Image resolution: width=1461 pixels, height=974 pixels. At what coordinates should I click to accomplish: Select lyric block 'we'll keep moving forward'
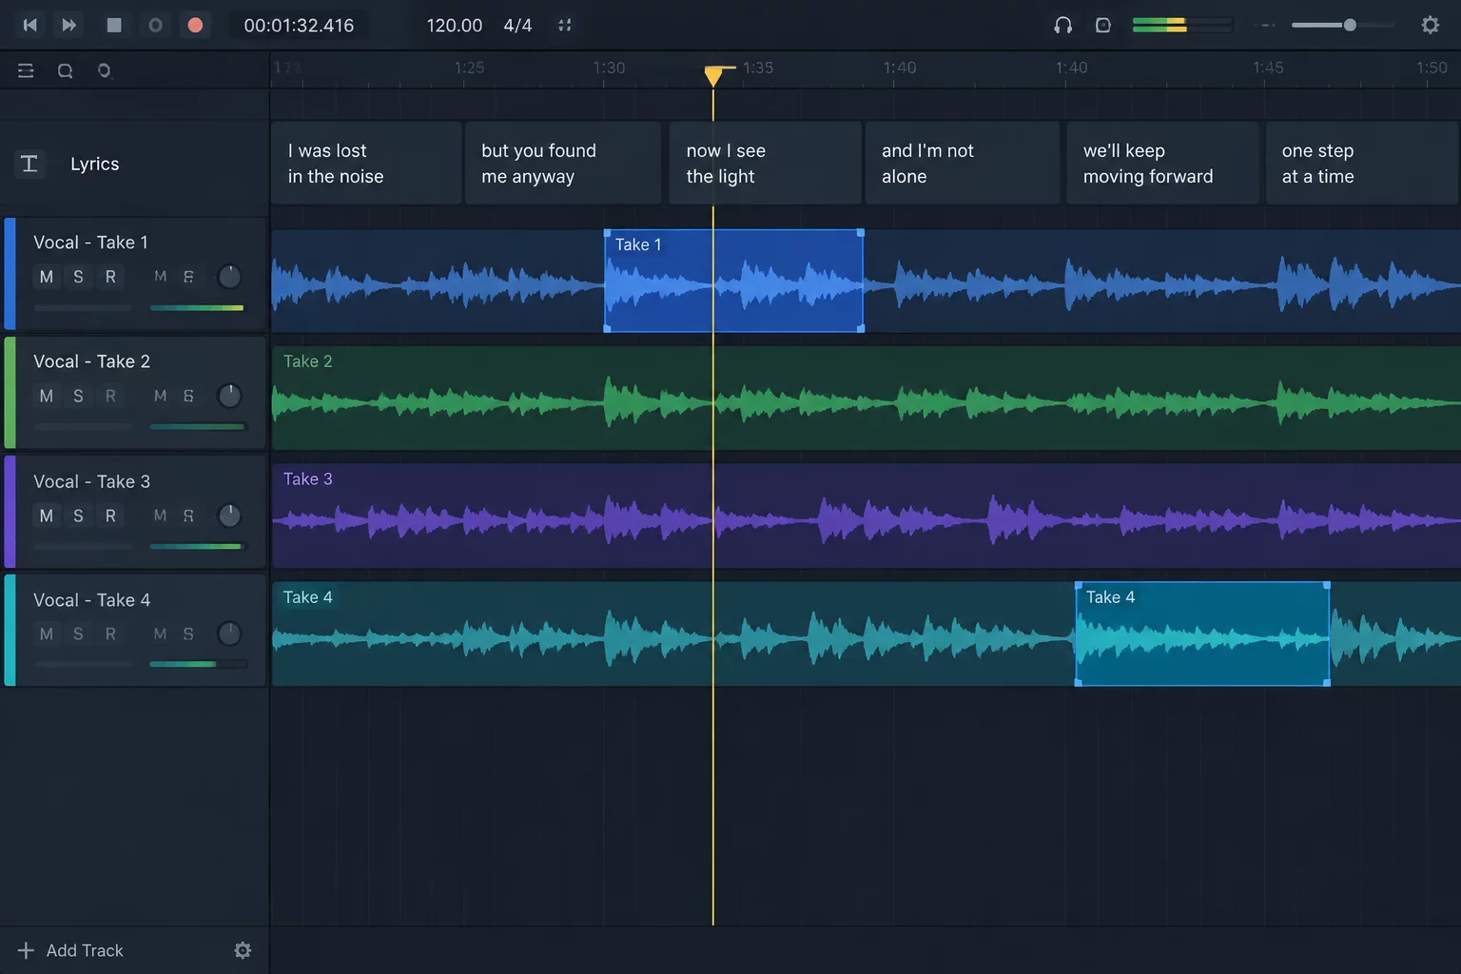(x=1162, y=163)
